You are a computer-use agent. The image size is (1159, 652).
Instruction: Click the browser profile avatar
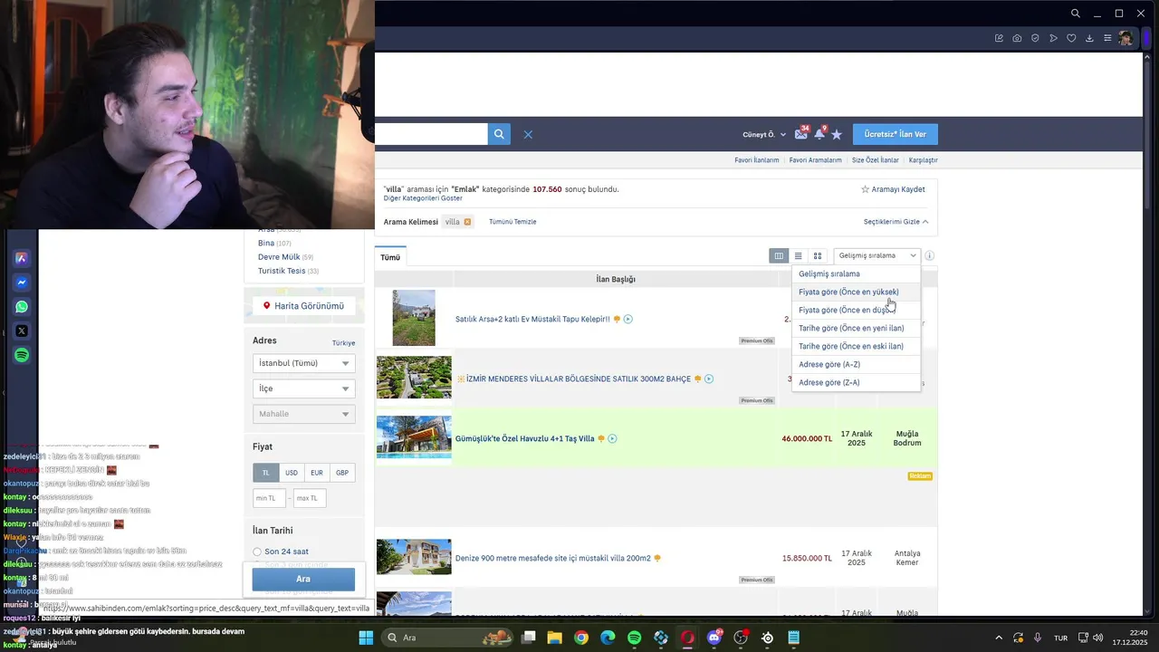point(1125,38)
